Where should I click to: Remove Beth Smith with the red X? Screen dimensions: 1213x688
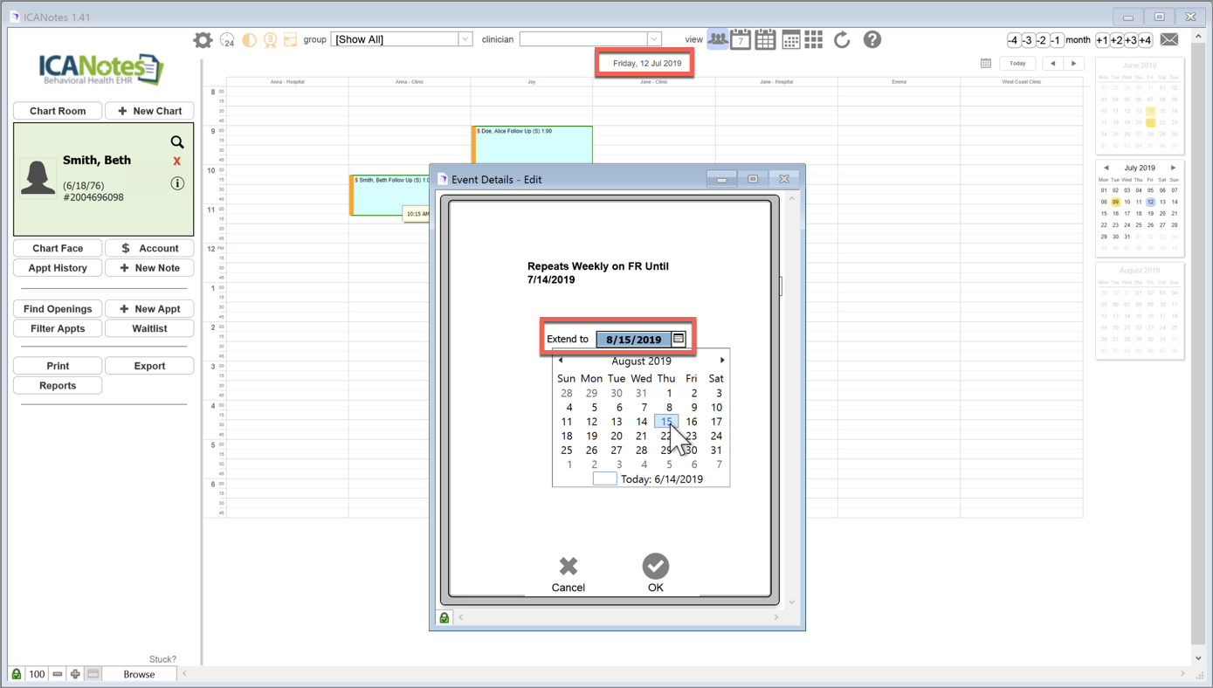[177, 162]
